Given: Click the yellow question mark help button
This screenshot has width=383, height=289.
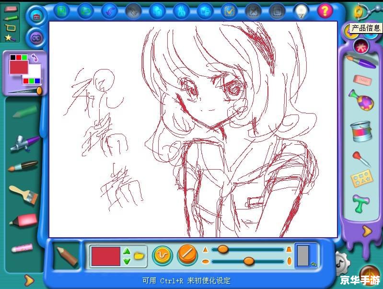Looking at the screenshot, I should tap(325, 11).
